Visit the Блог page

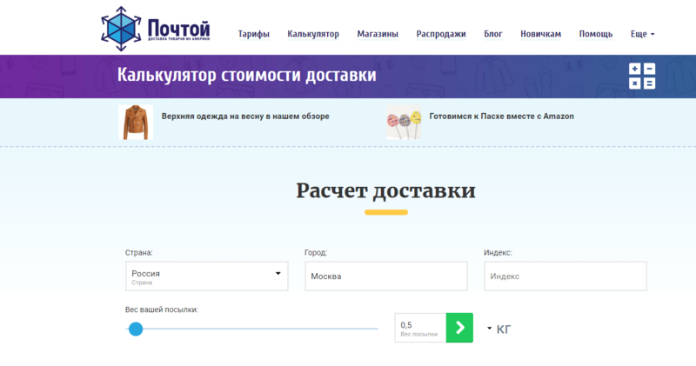pos(492,34)
